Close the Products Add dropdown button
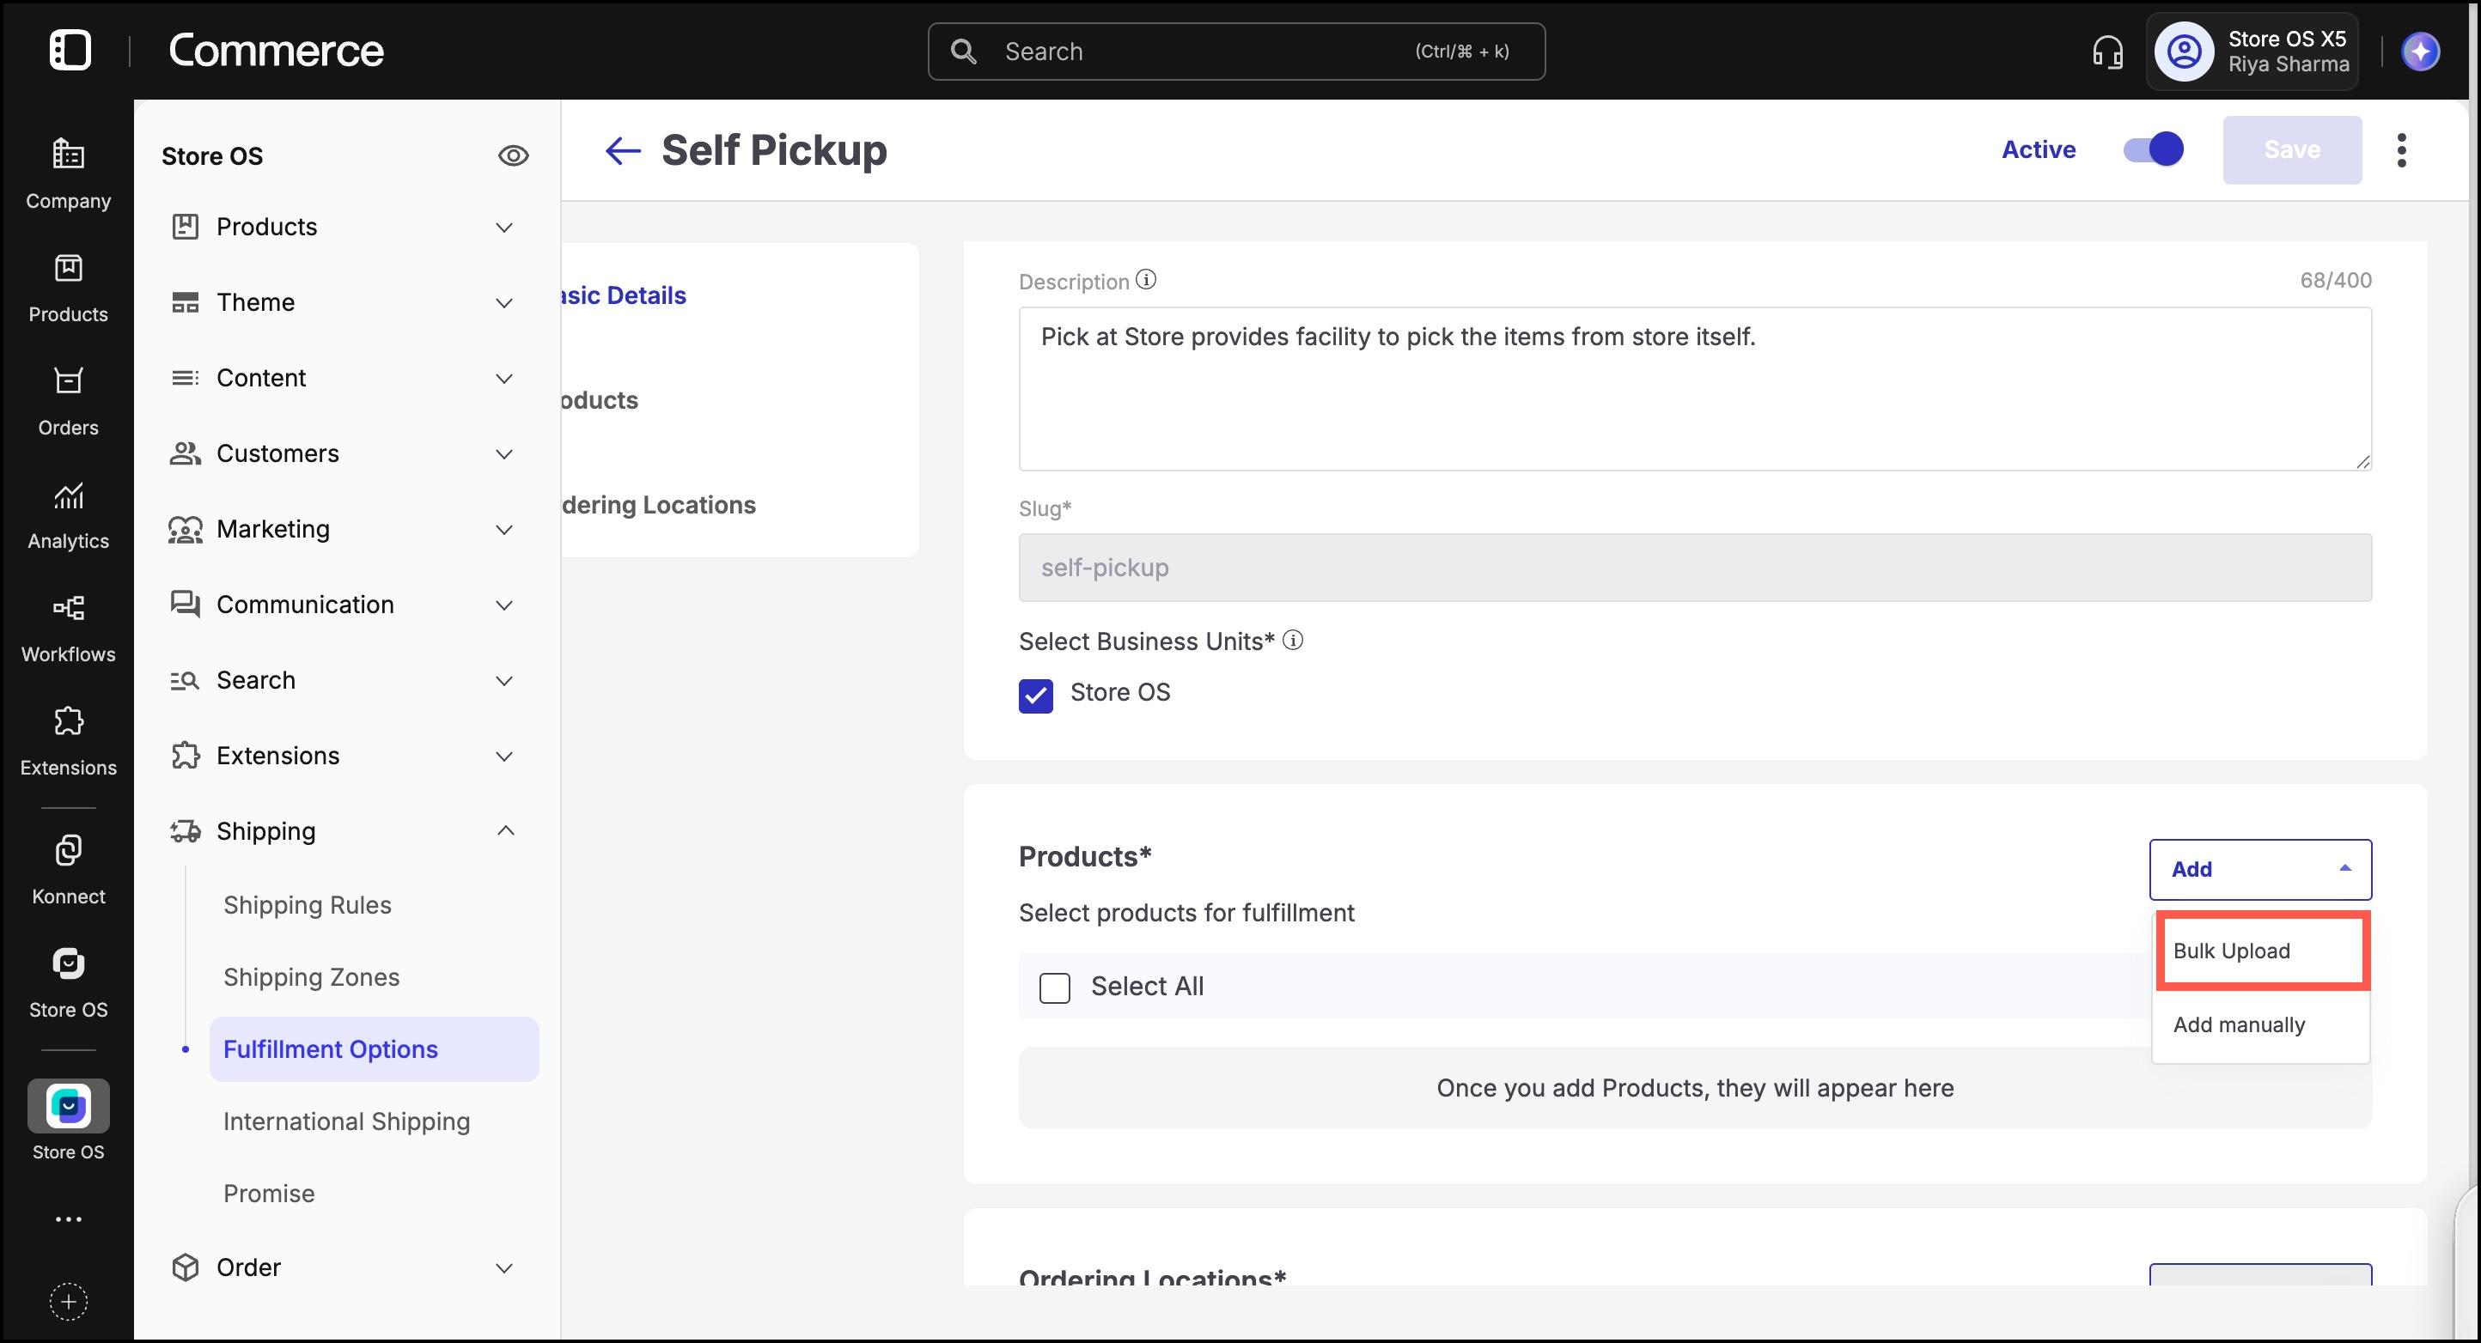Image resolution: width=2481 pixels, height=1343 pixels. tap(2259, 869)
